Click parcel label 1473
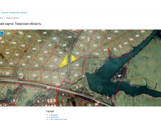The width and height of the screenshot is (161, 120). [x=8, y=33]
